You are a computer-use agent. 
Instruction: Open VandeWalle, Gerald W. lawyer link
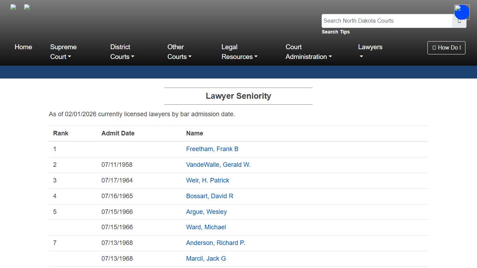pos(218,165)
